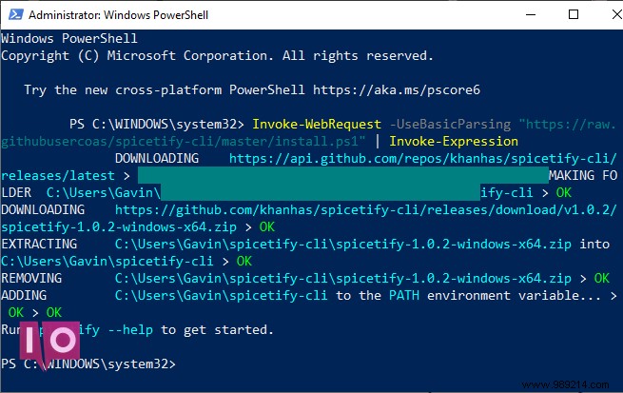Click the Administrator: Windows PowerShell title text
The height and width of the screenshot is (393, 623).
tap(118, 15)
